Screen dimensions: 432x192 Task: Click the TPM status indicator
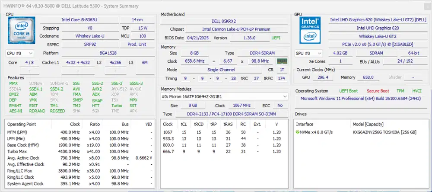point(400,91)
